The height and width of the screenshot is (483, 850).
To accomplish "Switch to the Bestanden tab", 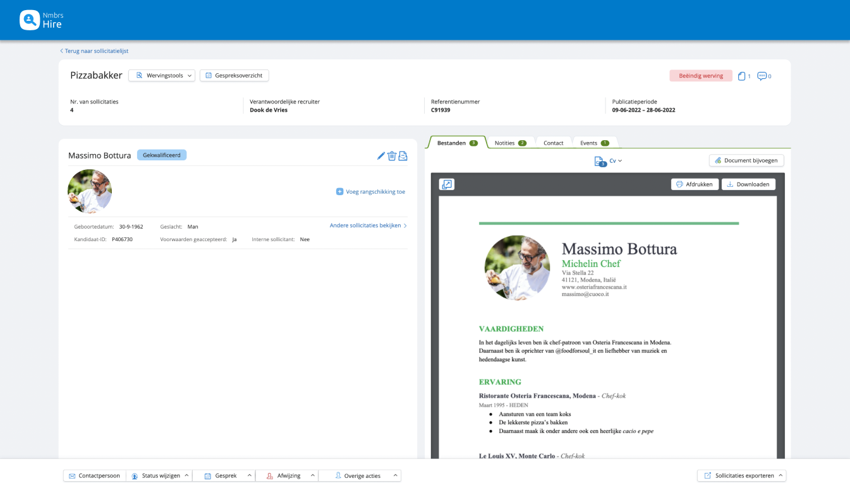I will tap(457, 143).
